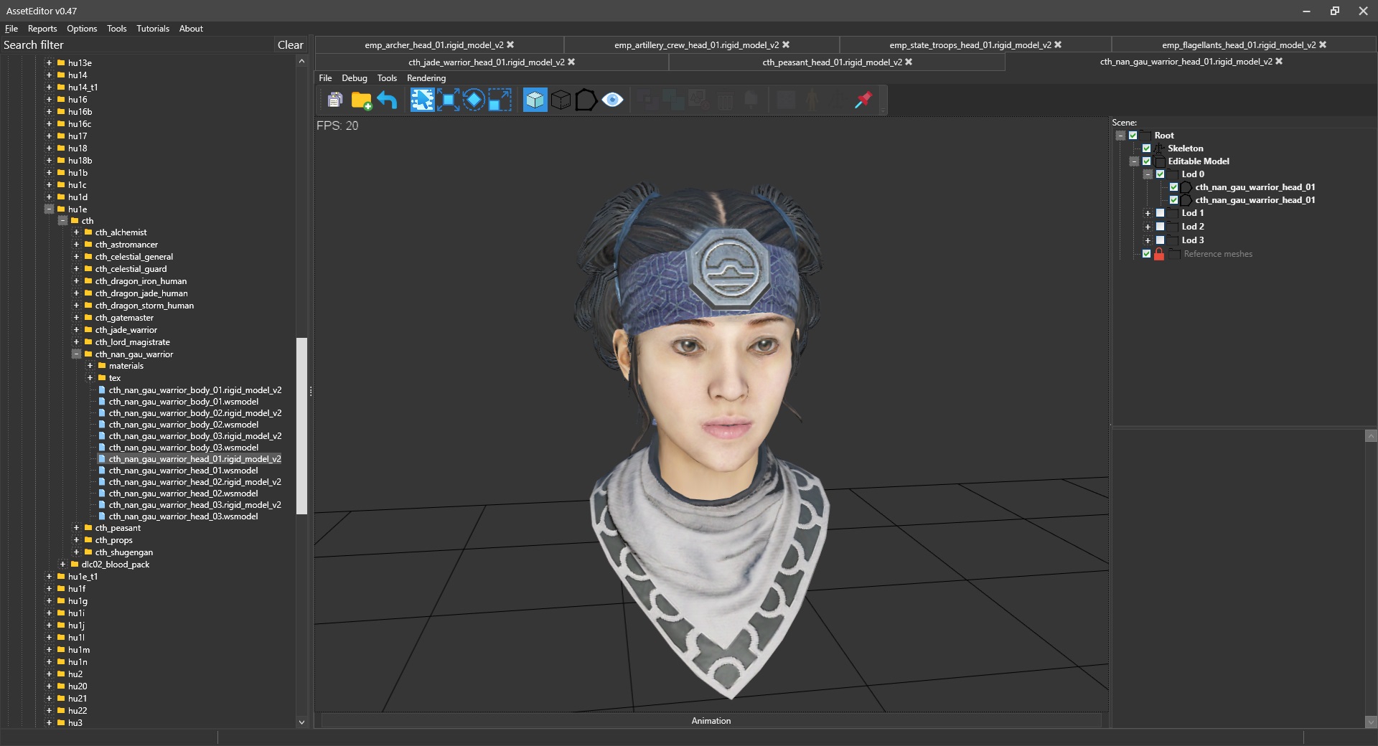This screenshot has width=1378, height=746.
Task: Switch to wireframe cube selection mode
Action: (561, 100)
